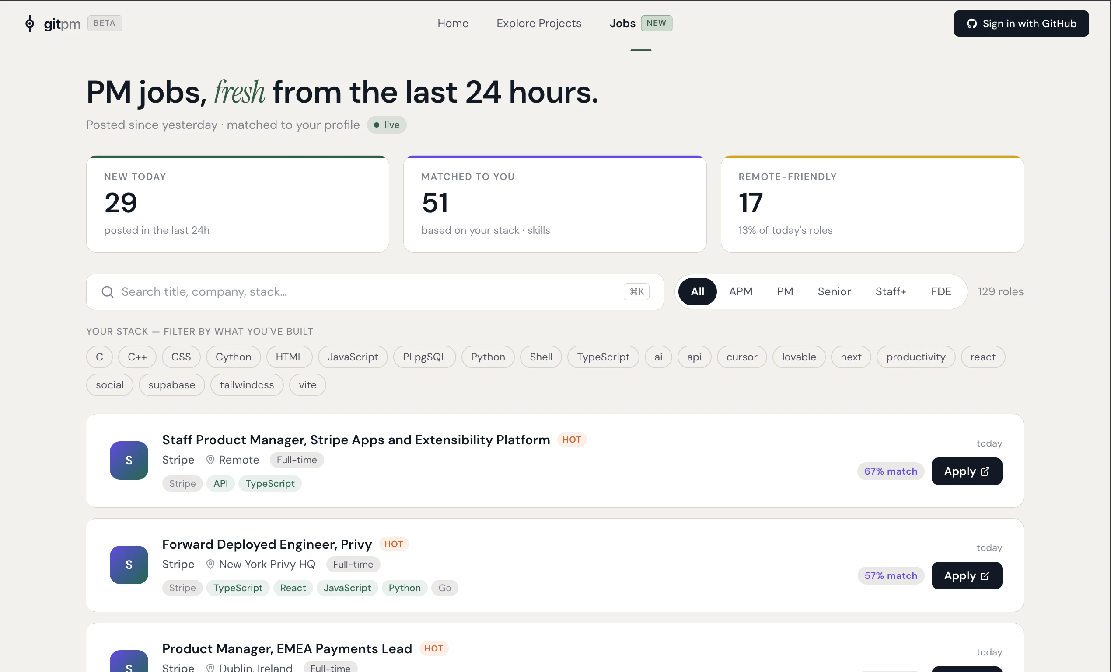The image size is (1111, 672).
Task: Click the gitpm logo icon
Action: 30,24
